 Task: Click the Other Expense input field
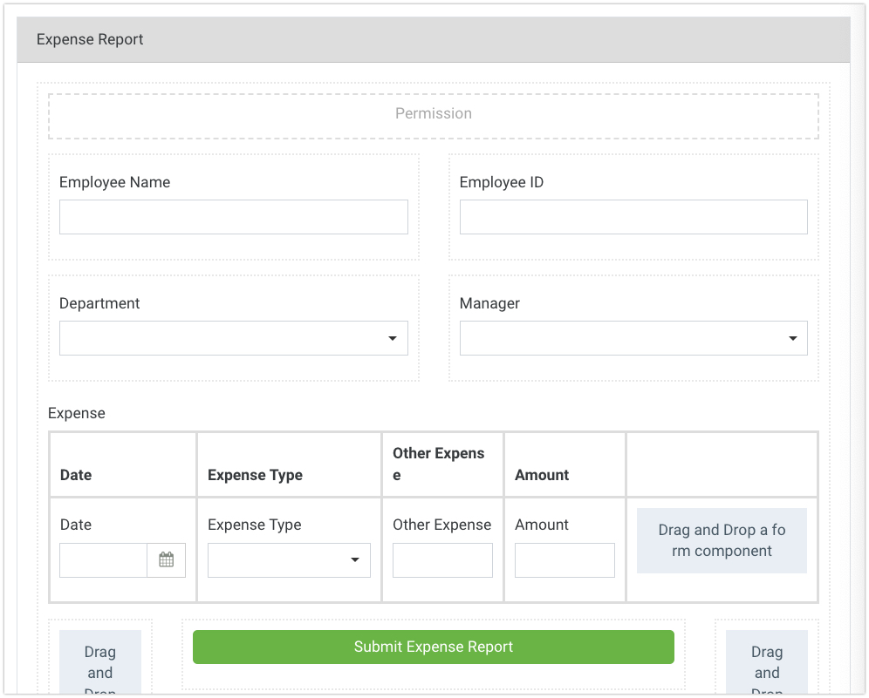coord(442,560)
